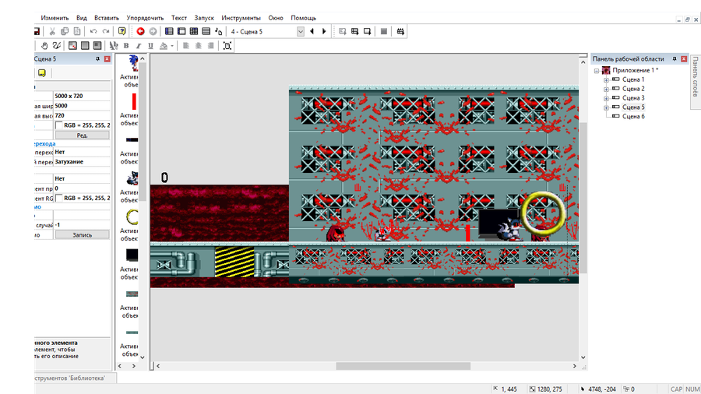Viewport: 701px width, 394px height.
Task: Click the font text style icon
Action: (x=114, y=46)
